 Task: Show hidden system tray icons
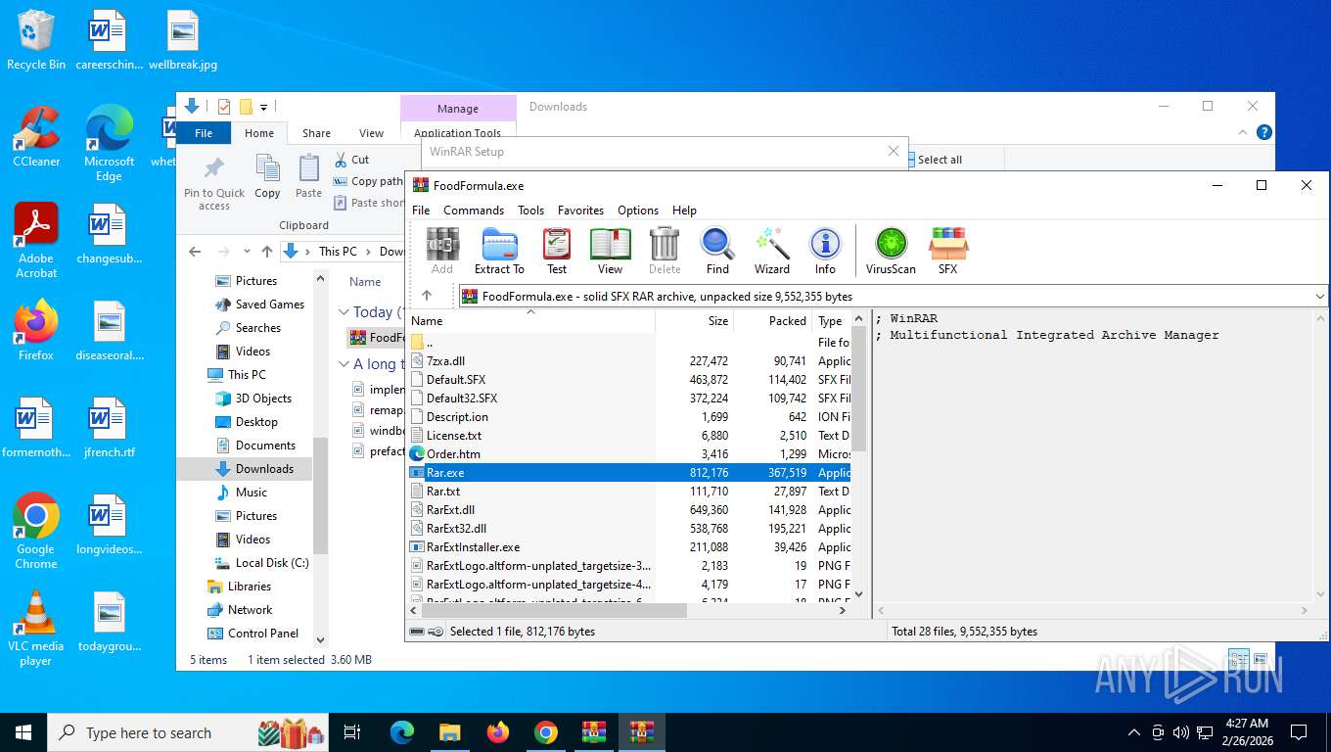click(1134, 732)
